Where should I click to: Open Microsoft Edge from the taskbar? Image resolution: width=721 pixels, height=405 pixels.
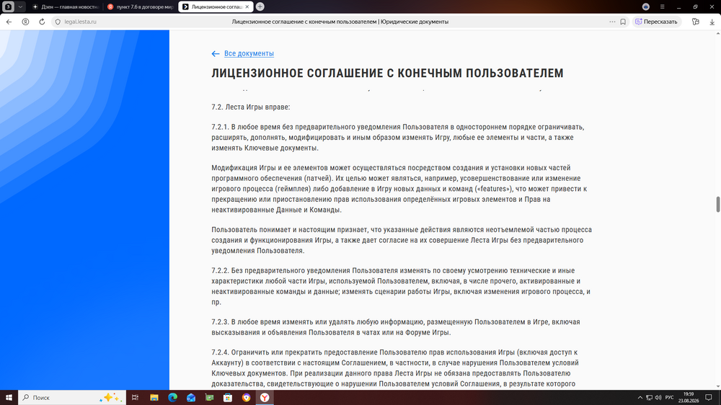coord(172,398)
